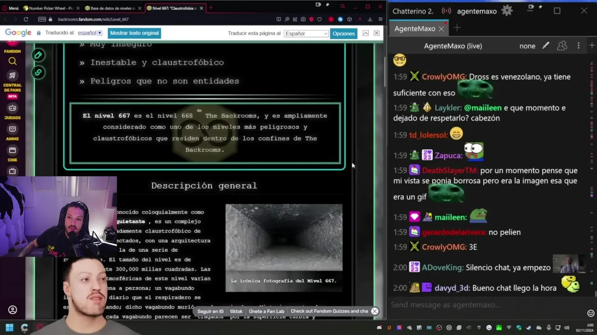Show chatter list icon in Chatterino
The width and height of the screenshot is (597, 335).
tap(562, 46)
